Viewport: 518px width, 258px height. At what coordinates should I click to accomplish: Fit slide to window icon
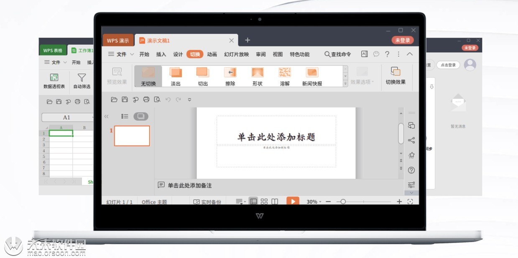pos(410,202)
